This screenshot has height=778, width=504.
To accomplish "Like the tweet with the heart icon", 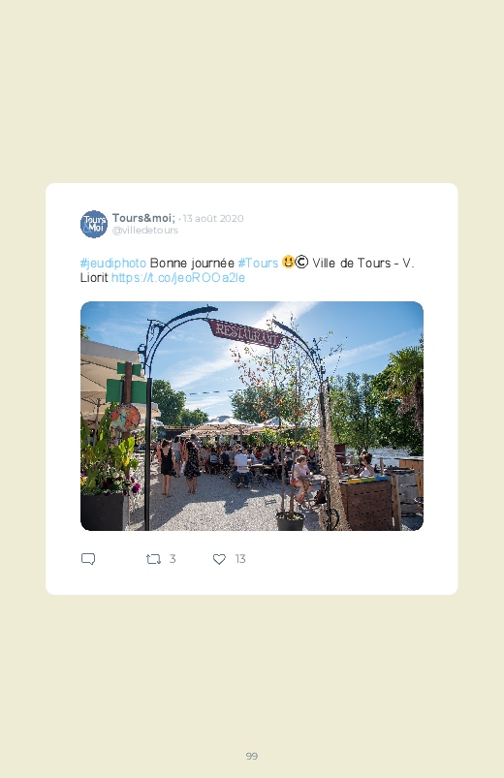I will click(x=219, y=559).
